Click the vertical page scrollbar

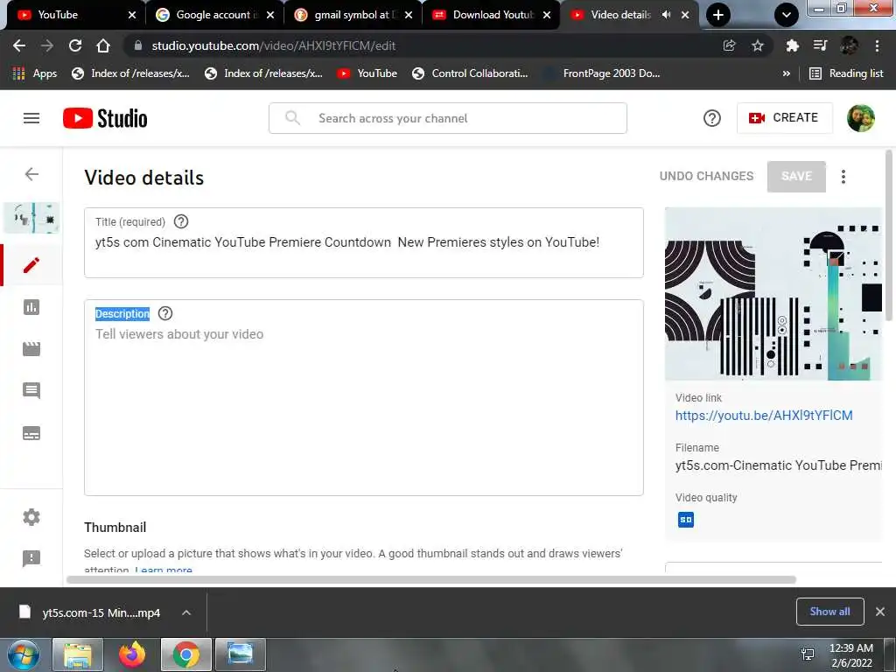(889, 234)
